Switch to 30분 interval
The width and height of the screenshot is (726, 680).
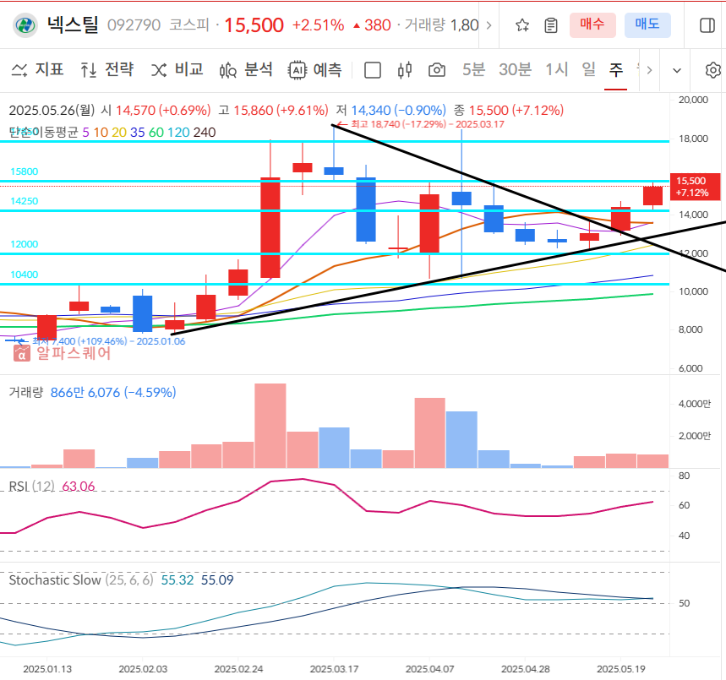pyautogui.click(x=515, y=70)
